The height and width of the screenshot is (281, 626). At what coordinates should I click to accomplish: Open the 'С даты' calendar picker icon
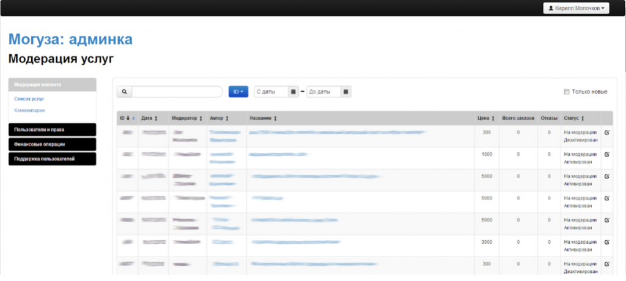(293, 92)
